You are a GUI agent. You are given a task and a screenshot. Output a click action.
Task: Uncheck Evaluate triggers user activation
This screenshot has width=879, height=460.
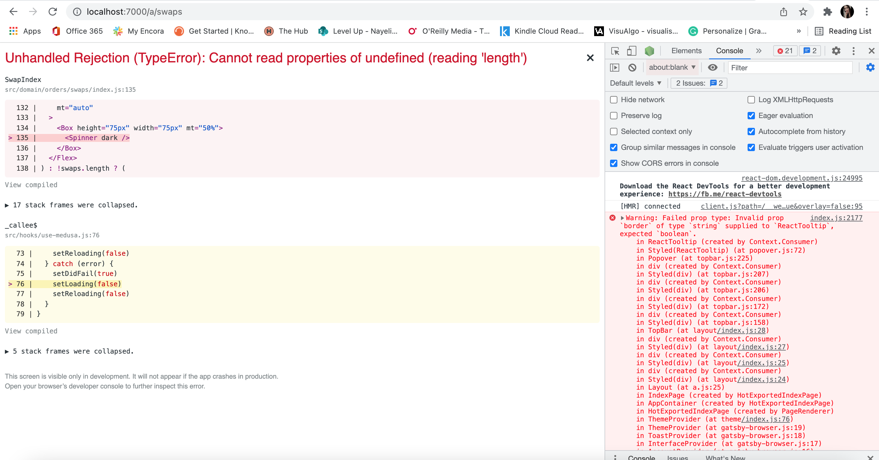tap(751, 147)
